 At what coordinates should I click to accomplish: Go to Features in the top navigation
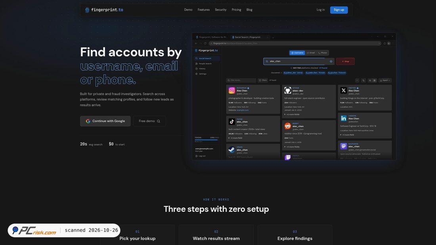pos(204,10)
